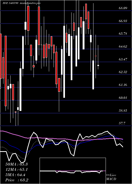Click the 5MA : 64.4 reading
The width and height of the screenshot is (132, 184).
[15, 175]
